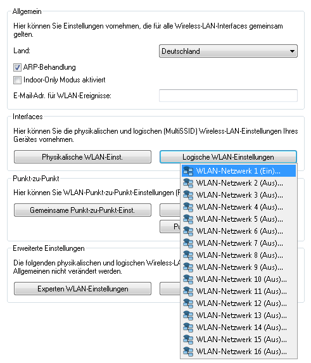Click the network icon next to WLAN-Netzwerk 16
Viewport: 311px width, 363px height.
pos(188,352)
